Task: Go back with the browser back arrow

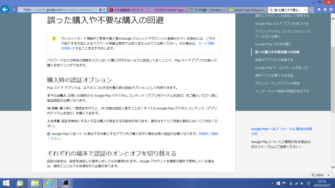Action: (5, 10)
